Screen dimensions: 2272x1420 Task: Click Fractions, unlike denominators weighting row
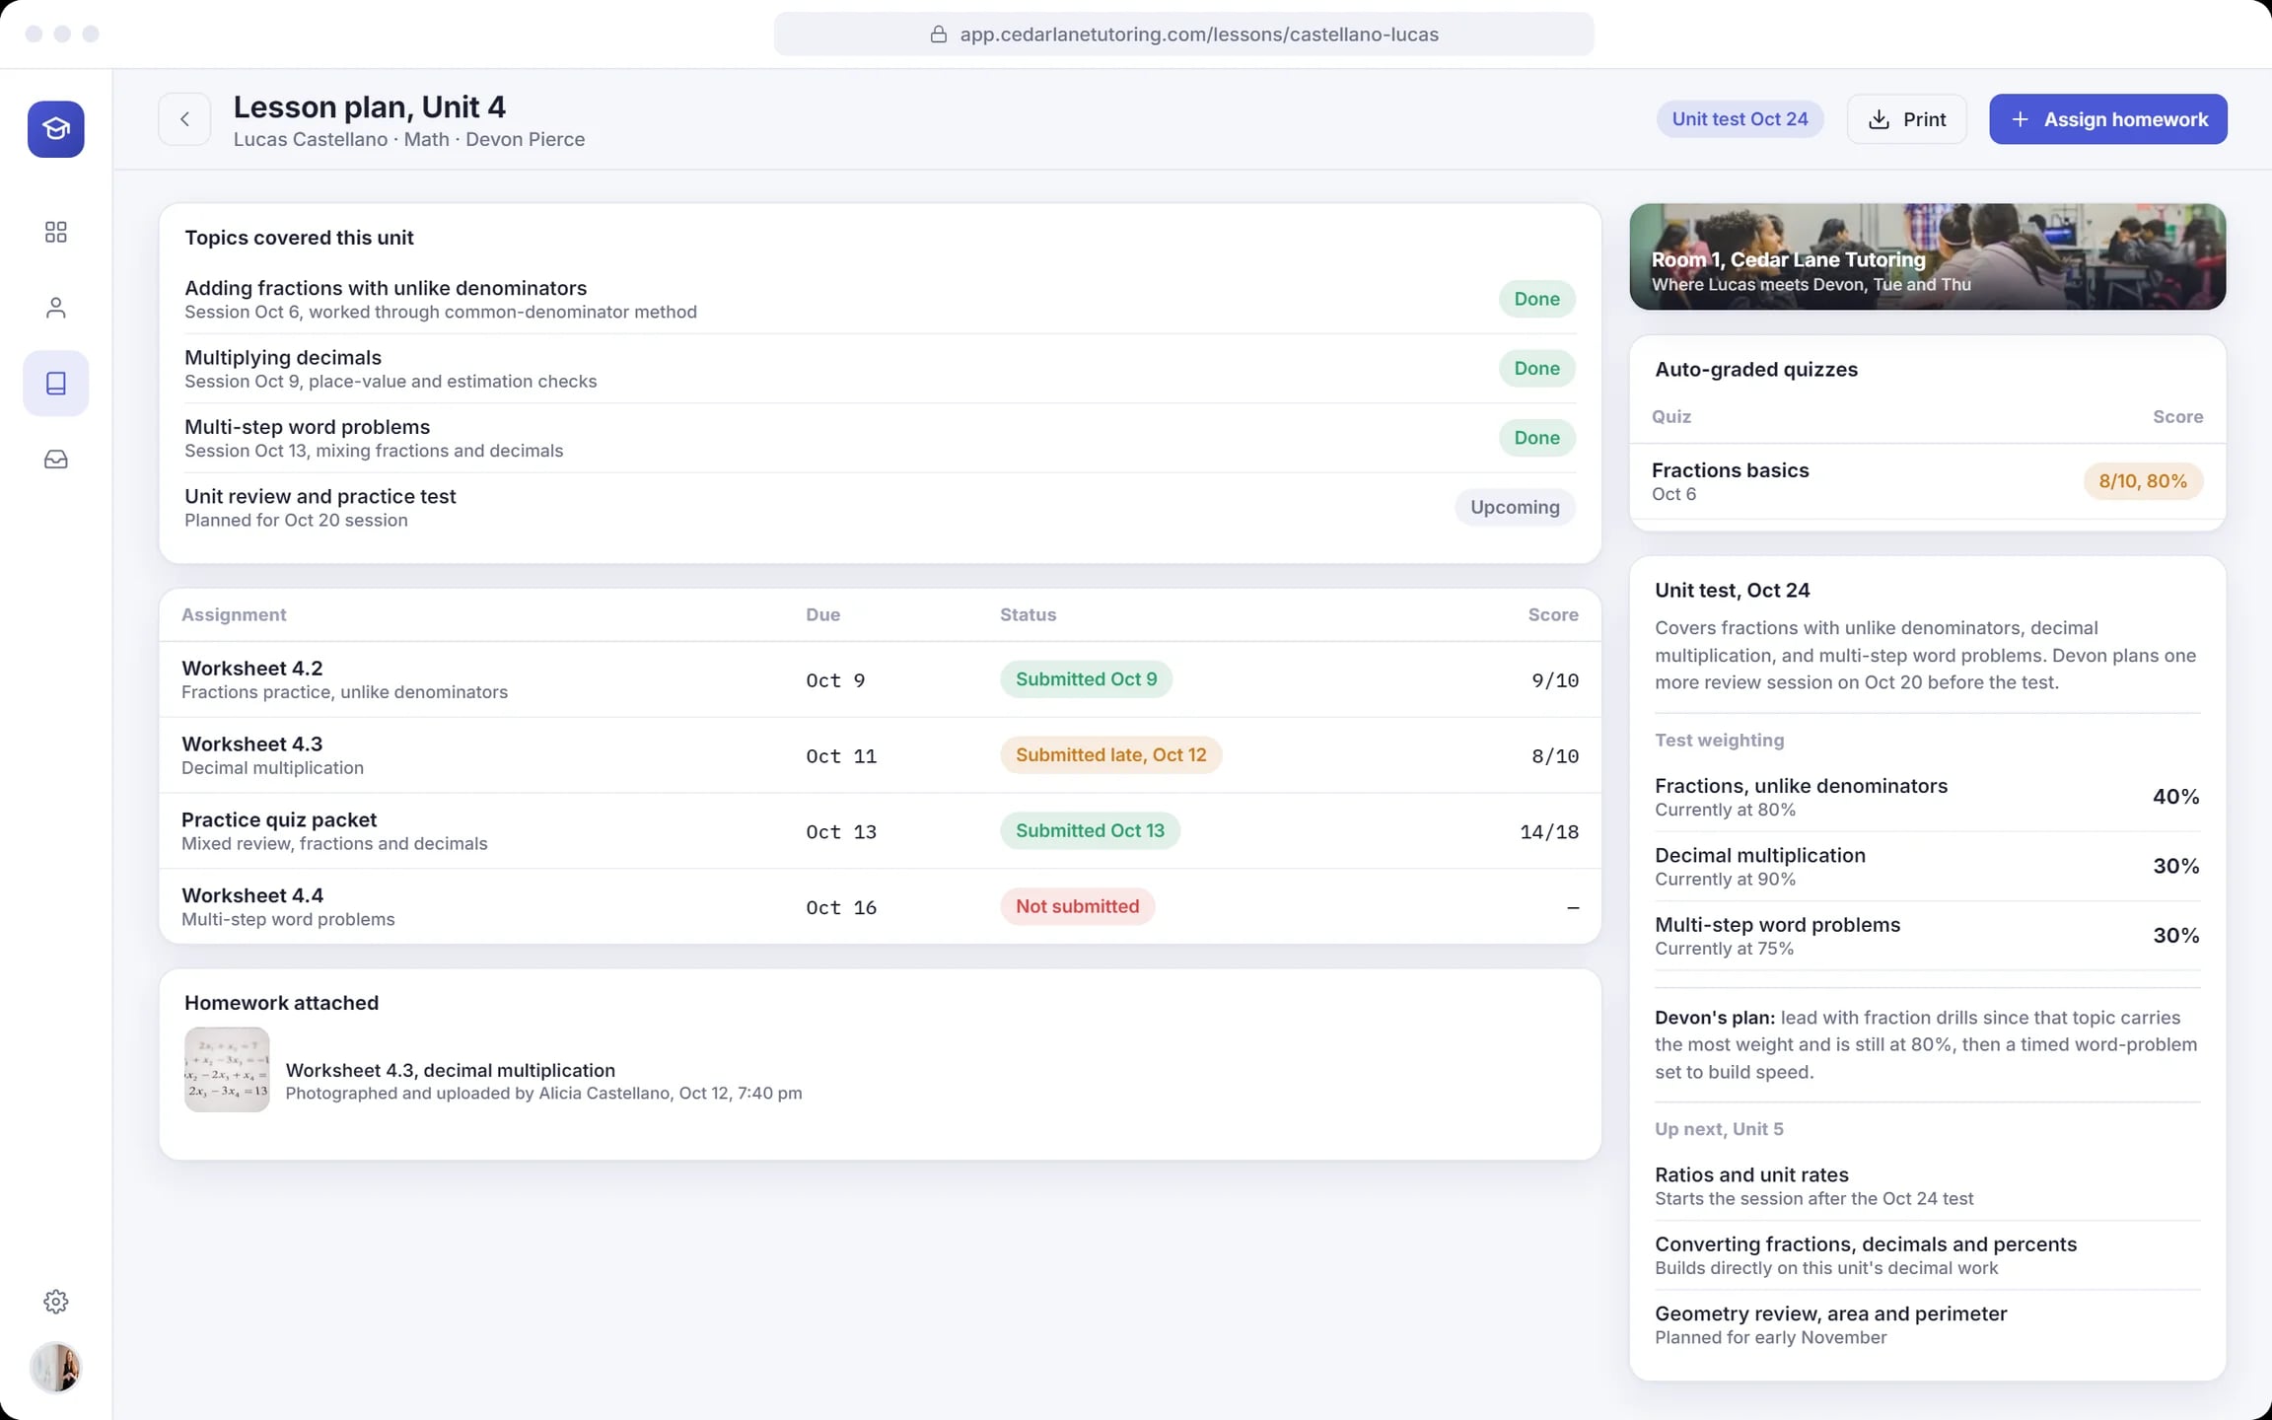tap(1927, 797)
